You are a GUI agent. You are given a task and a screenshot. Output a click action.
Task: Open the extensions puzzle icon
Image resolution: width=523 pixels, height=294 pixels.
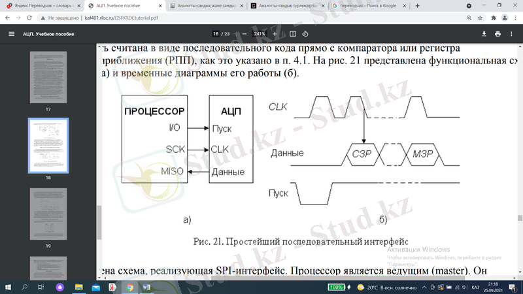pos(494,18)
